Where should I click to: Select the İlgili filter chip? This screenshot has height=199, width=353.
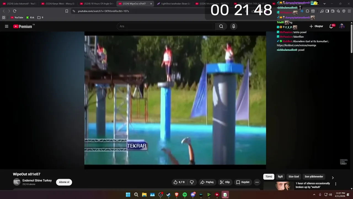click(x=280, y=177)
